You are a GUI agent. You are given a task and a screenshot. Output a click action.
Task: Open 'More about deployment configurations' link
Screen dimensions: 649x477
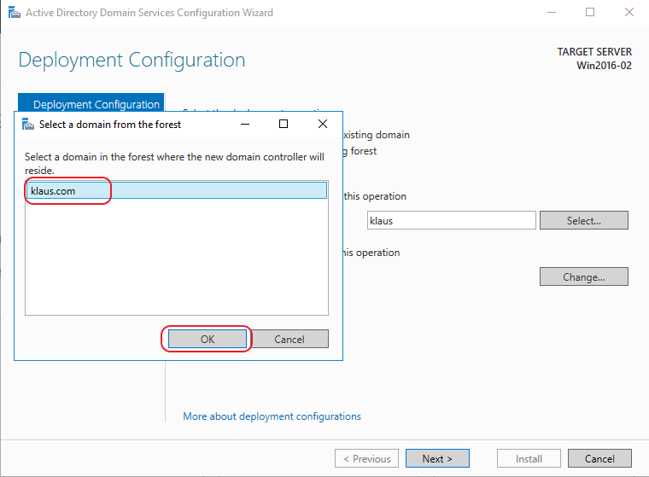[x=272, y=416]
